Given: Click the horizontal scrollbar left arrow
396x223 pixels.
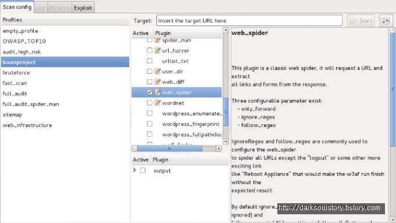Looking at the screenshot, I should [134, 148].
